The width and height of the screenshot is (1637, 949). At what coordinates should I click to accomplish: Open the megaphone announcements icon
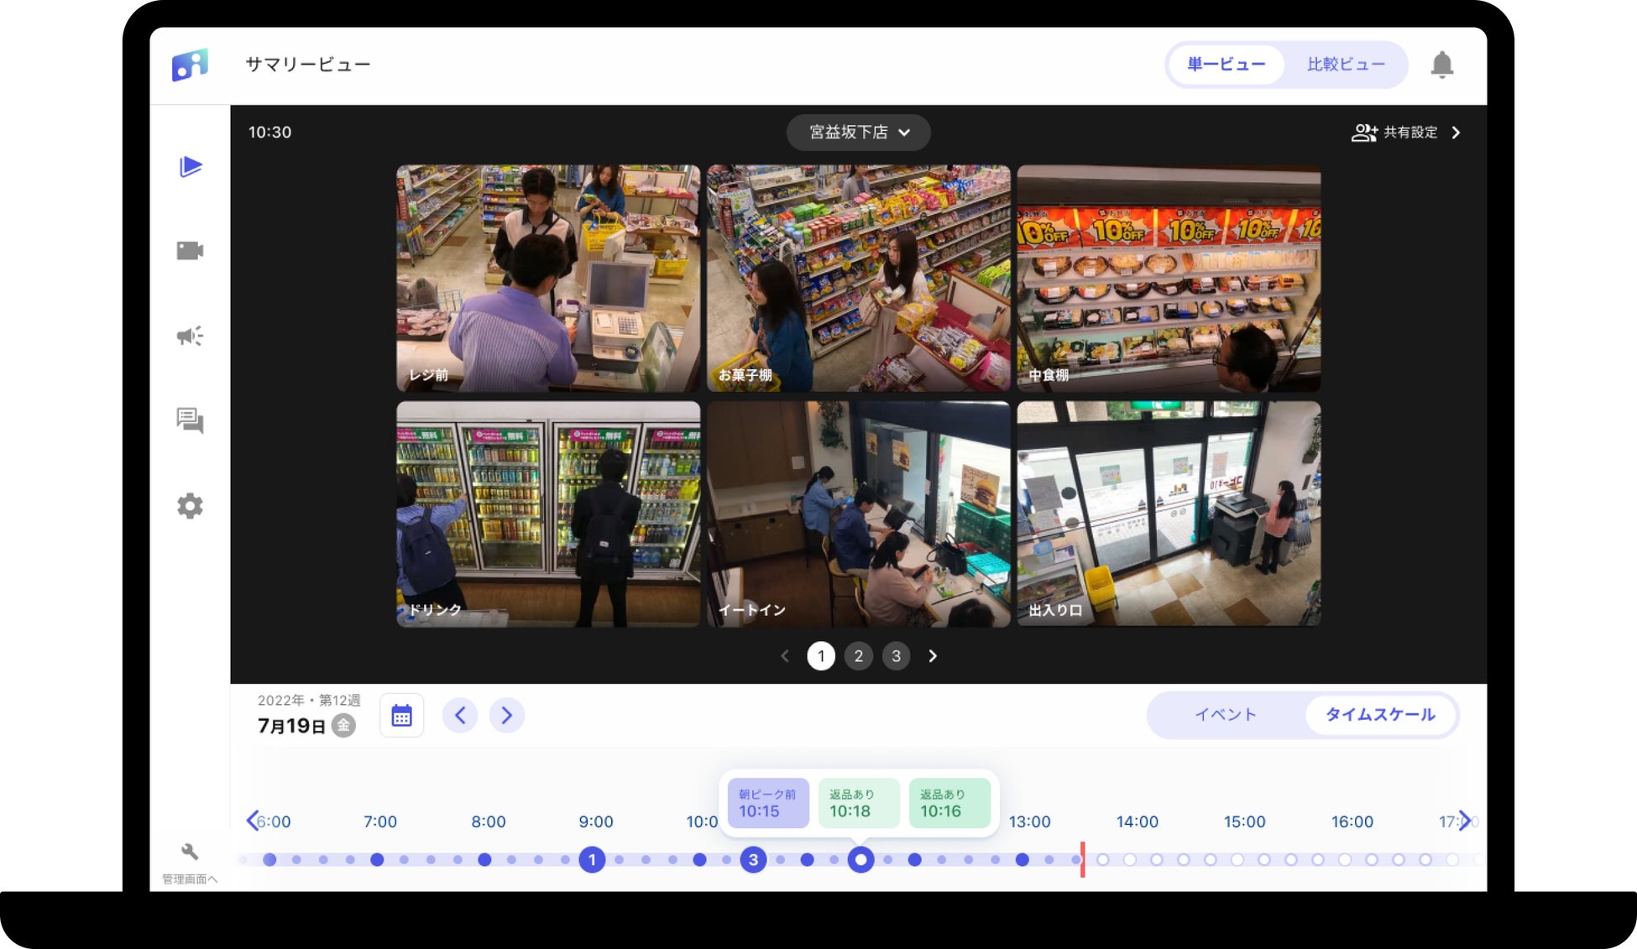190,336
